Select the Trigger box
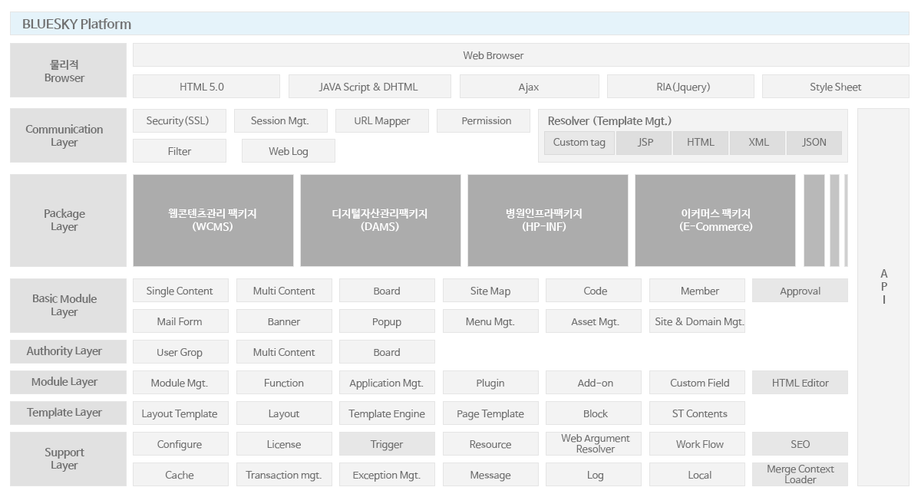Viewport: 921px width, 497px height. click(x=387, y=444)
